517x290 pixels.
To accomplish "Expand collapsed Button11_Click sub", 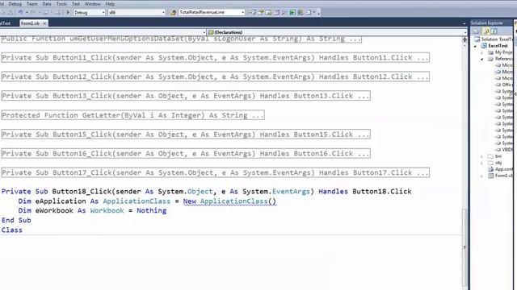I will point(216,57).
